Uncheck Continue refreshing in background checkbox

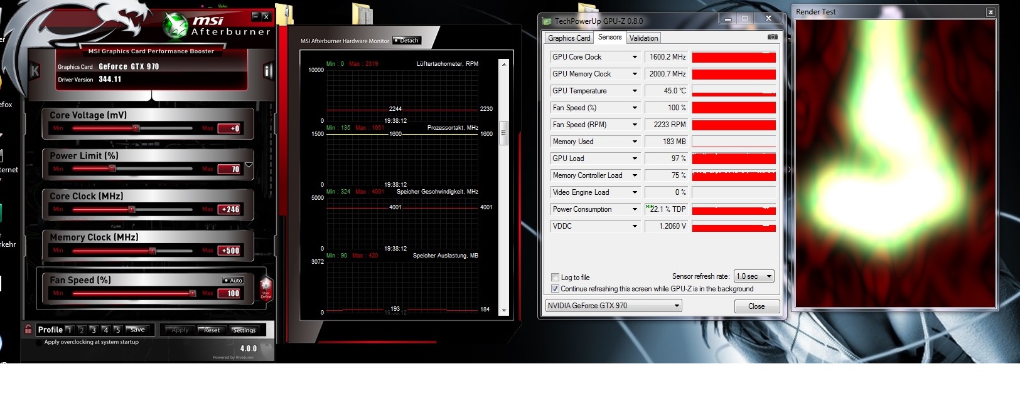click(x=555, y=289)
